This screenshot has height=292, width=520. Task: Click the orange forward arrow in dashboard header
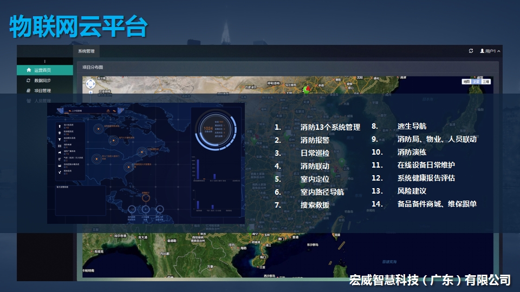coord(114,111)
